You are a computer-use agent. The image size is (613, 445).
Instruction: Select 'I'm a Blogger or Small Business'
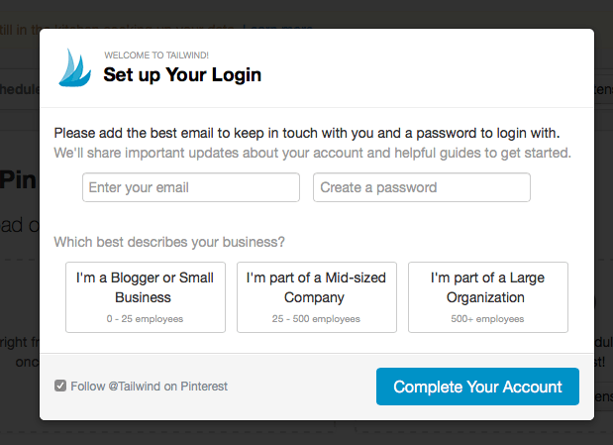coord(146,297)
